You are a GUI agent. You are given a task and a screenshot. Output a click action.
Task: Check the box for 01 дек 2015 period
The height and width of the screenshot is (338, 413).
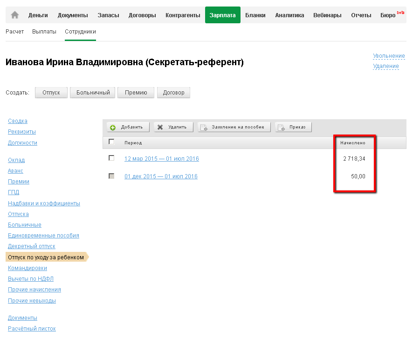coord(111,176)
